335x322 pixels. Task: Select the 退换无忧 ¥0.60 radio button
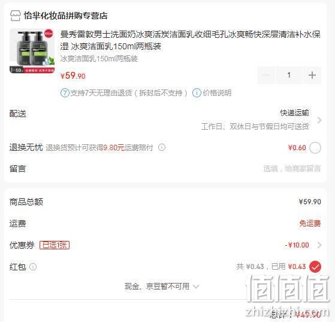(315, 148)
